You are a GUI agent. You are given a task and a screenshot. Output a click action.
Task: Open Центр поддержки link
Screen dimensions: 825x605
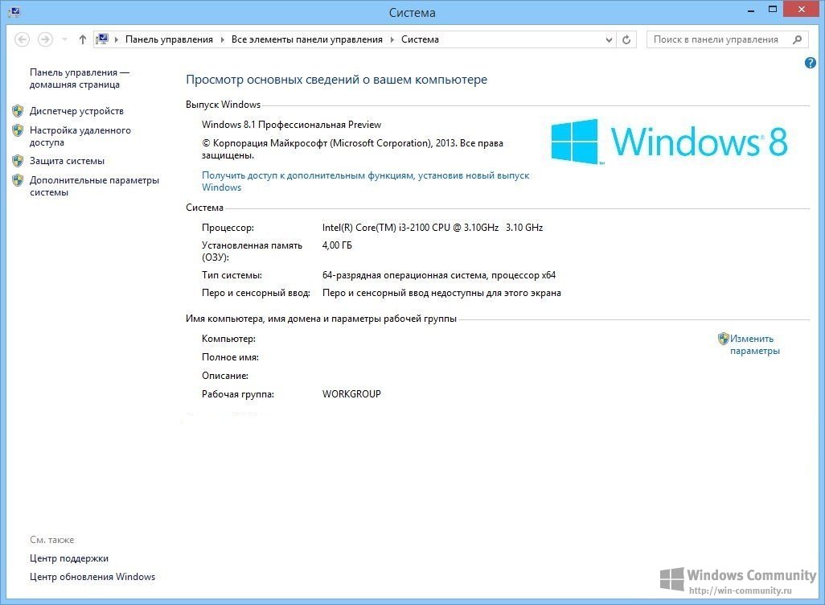[x=69, y=558]
